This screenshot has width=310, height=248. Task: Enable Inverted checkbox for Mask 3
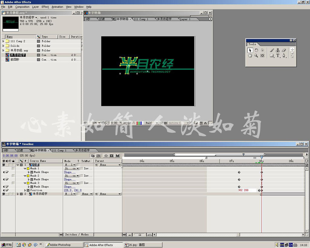click(x=82, y=183)
